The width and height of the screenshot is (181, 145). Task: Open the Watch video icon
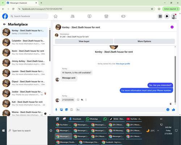(89, 16)
